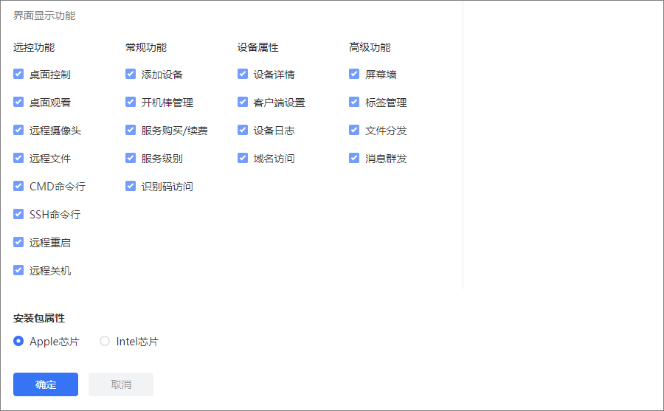Viewport: 664px width, 411px height.
Task: Select the Intel芯片 radio button
Action: [x=105, y=341]
